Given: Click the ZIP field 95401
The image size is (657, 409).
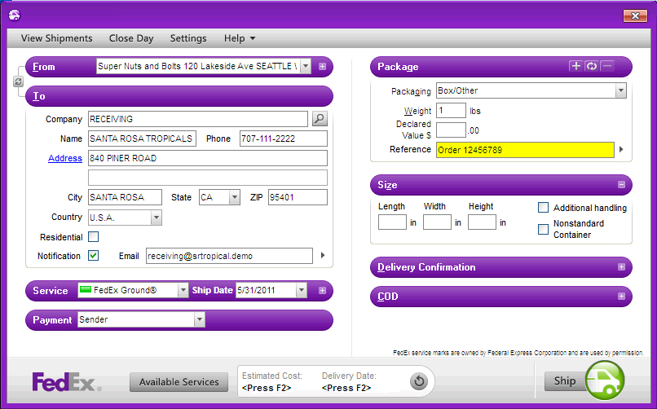Looking at the screenshot, I should (x=298, y=197).
